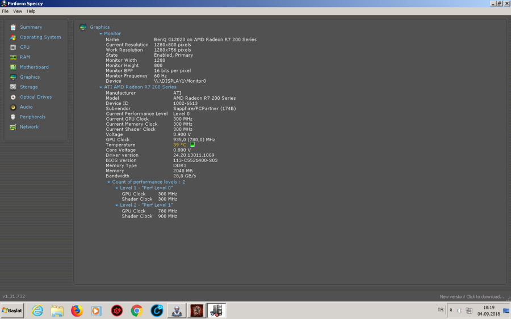Open the game character taskbar icon
511x319 pixels.
(x=196, y=311)
